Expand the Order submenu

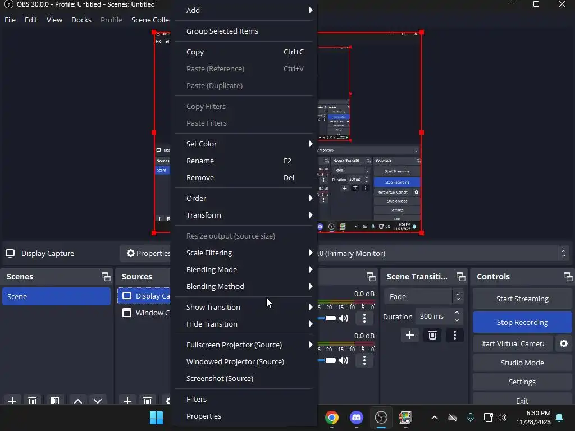(x=244, y=198)
